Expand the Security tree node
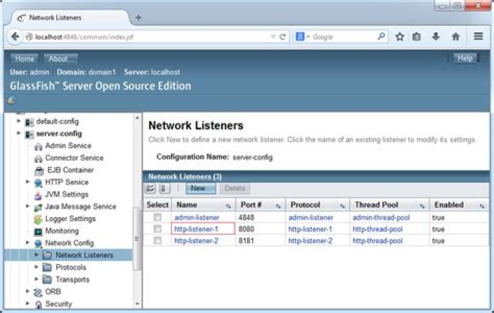494x313 pixels. (27, 303)
